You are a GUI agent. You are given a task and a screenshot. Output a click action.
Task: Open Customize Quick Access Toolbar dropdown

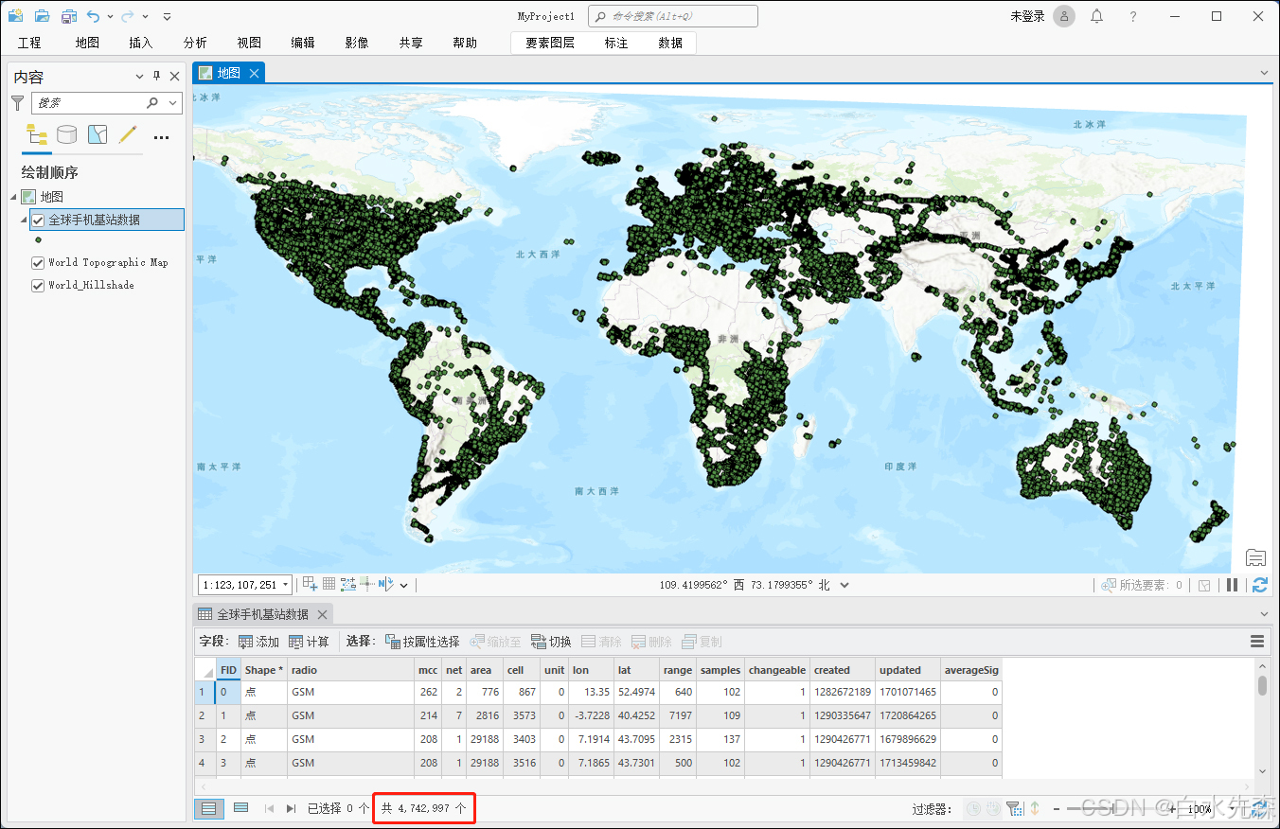coord(167,17)
